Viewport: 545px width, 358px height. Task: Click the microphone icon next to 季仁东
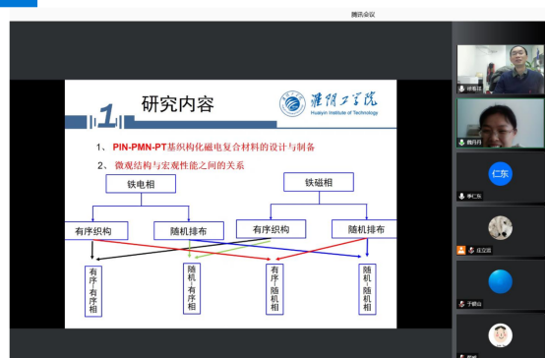pos(461,197)
